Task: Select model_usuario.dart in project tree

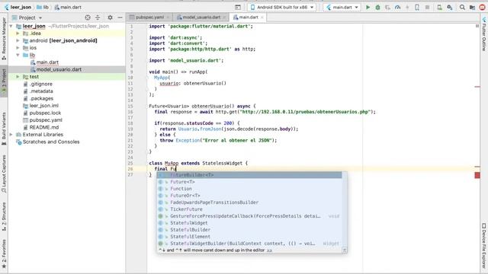Action: click(x=59, y=69)
